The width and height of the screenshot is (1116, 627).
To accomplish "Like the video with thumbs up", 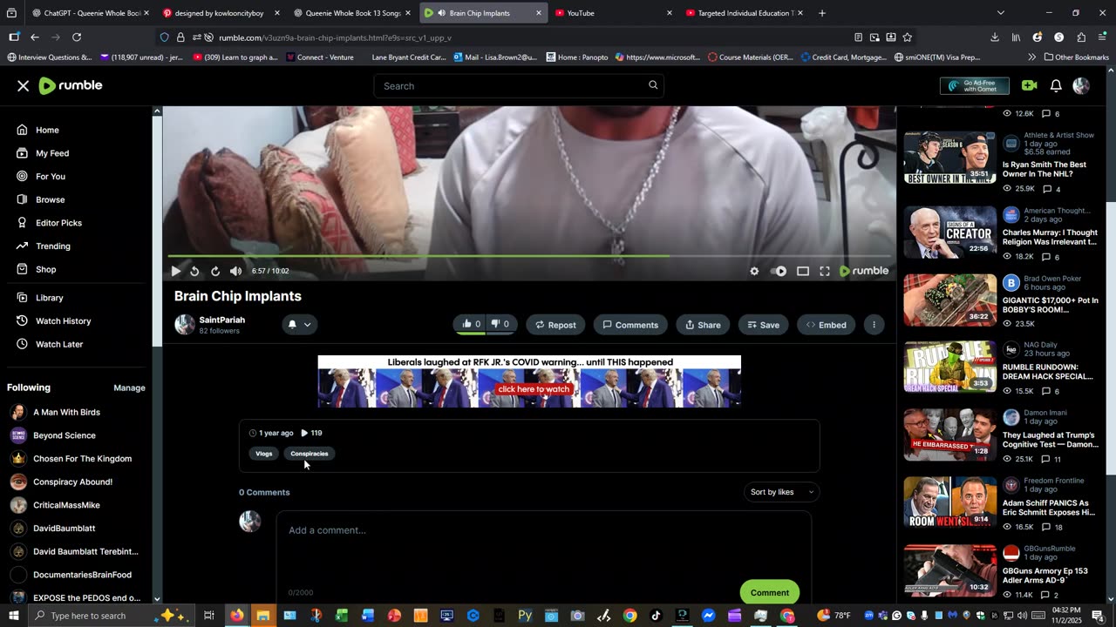I will (x=471, y=324).
